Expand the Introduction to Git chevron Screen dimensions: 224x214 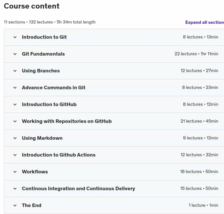coord(15,37)
